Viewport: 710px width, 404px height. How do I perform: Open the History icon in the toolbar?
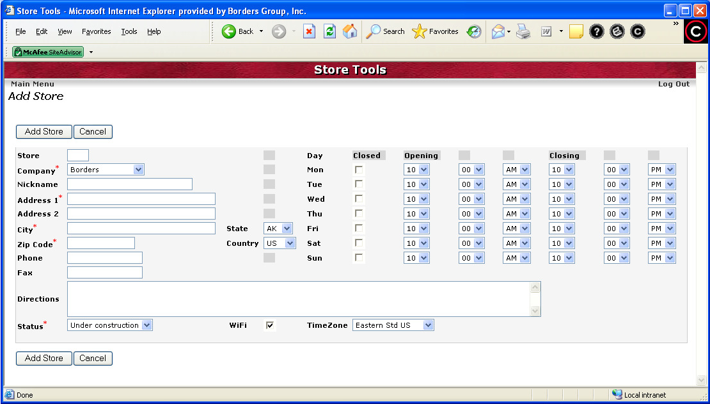pyautogui.click(x=474, y=31)
